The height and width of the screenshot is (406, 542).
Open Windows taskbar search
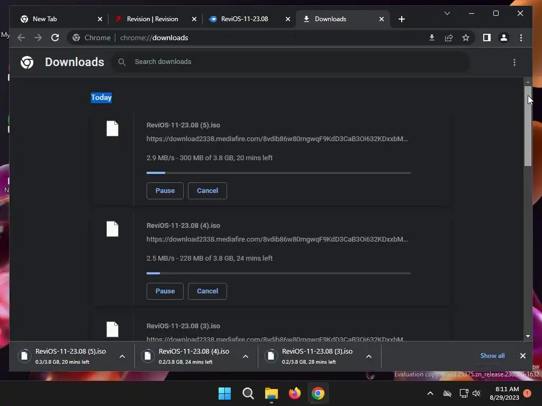248,393
